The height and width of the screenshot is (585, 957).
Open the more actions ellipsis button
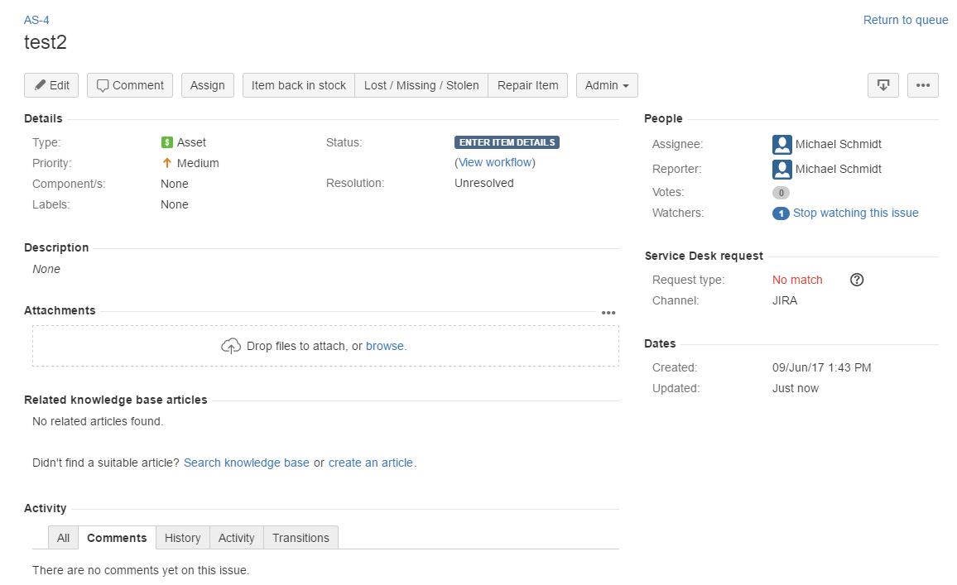[923, 85]
